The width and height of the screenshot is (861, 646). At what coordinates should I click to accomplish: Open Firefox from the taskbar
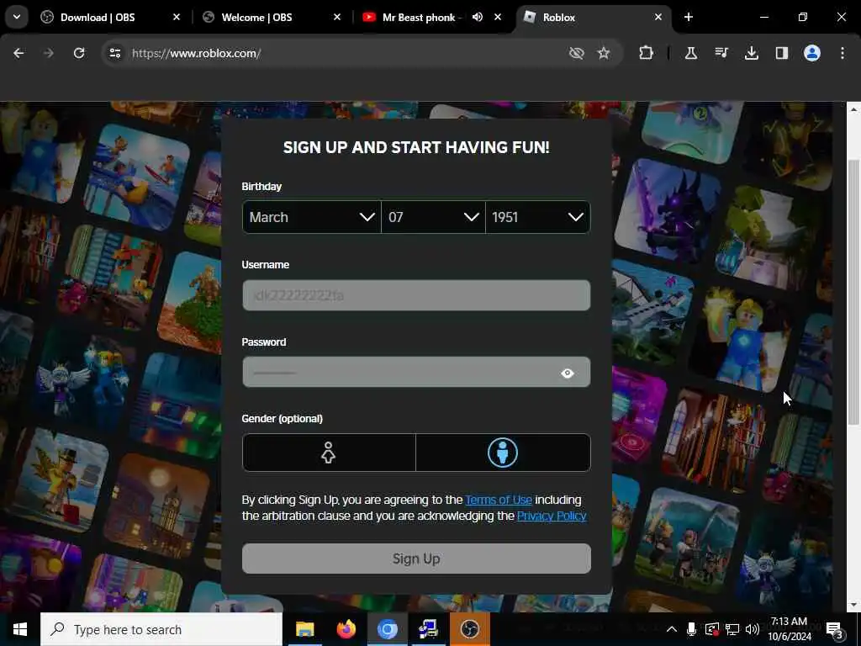(346, 629)
